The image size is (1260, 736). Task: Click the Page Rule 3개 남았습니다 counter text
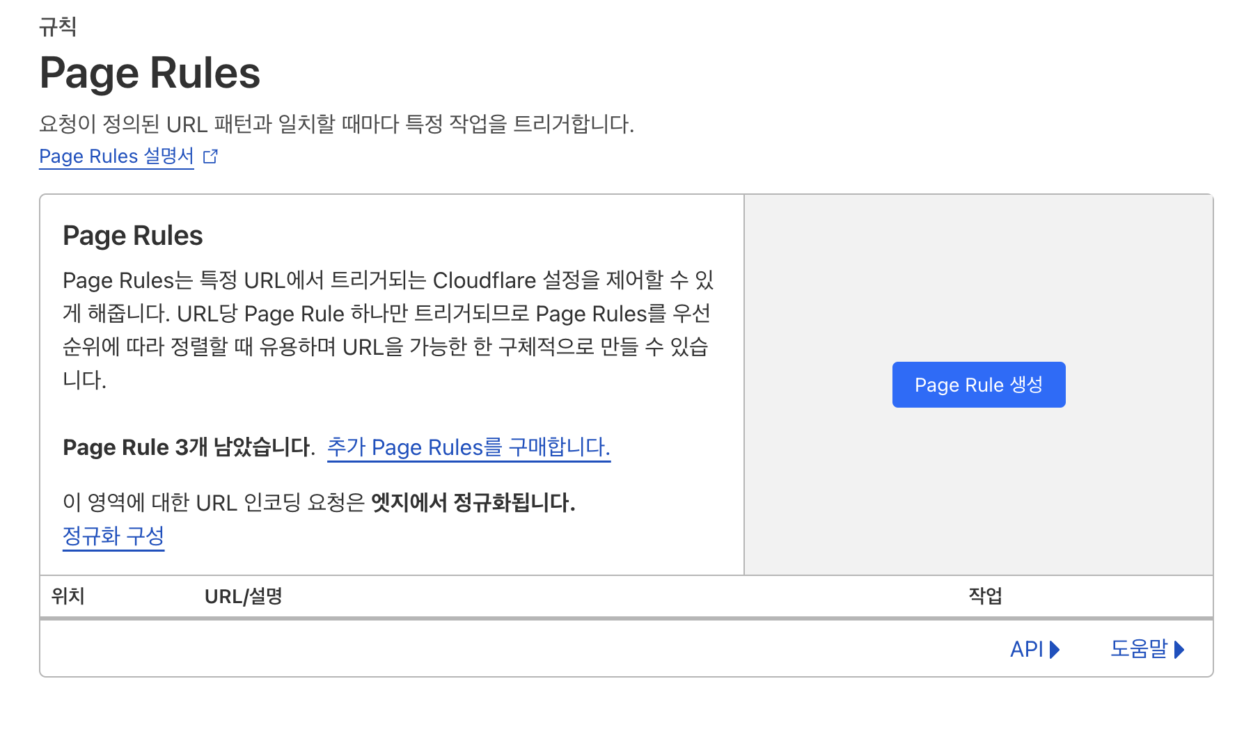pyautogui.click(x=187, y=447)
